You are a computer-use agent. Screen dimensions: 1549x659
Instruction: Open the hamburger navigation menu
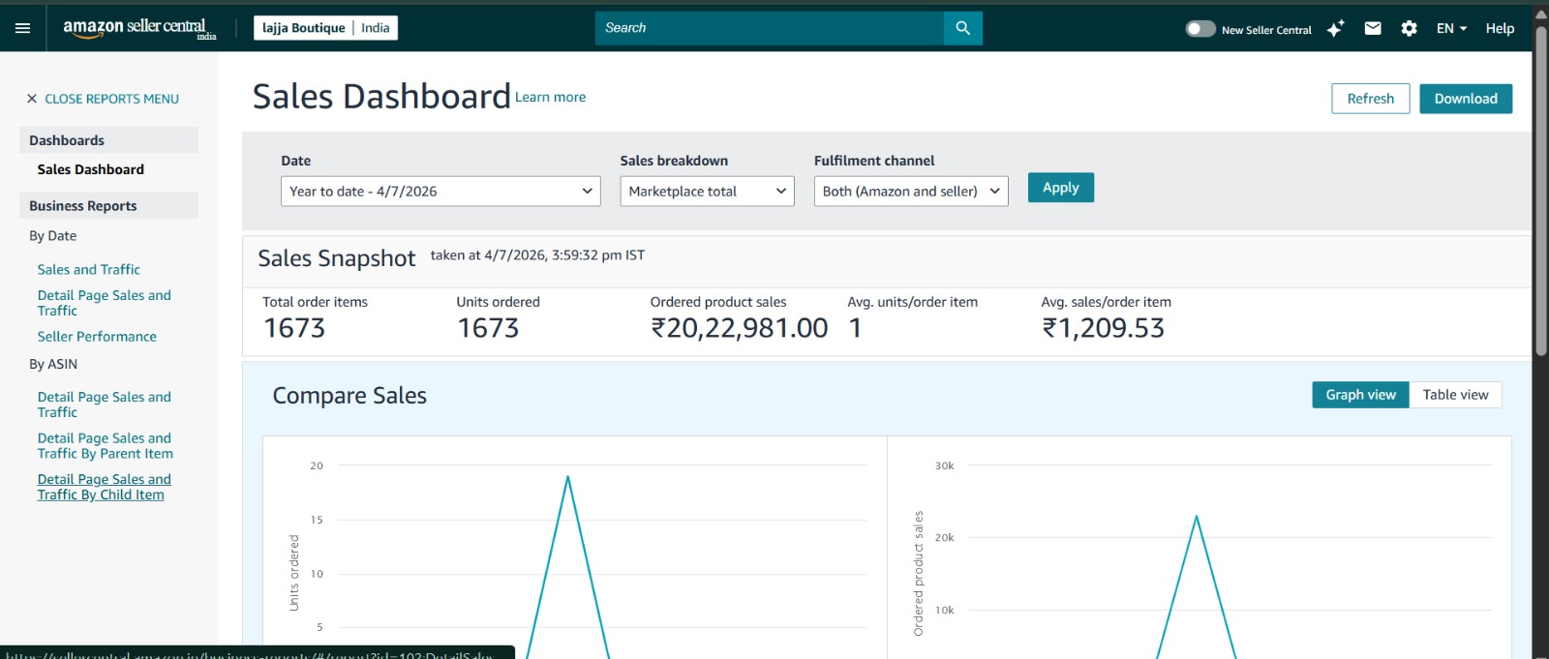coord(22,28)
